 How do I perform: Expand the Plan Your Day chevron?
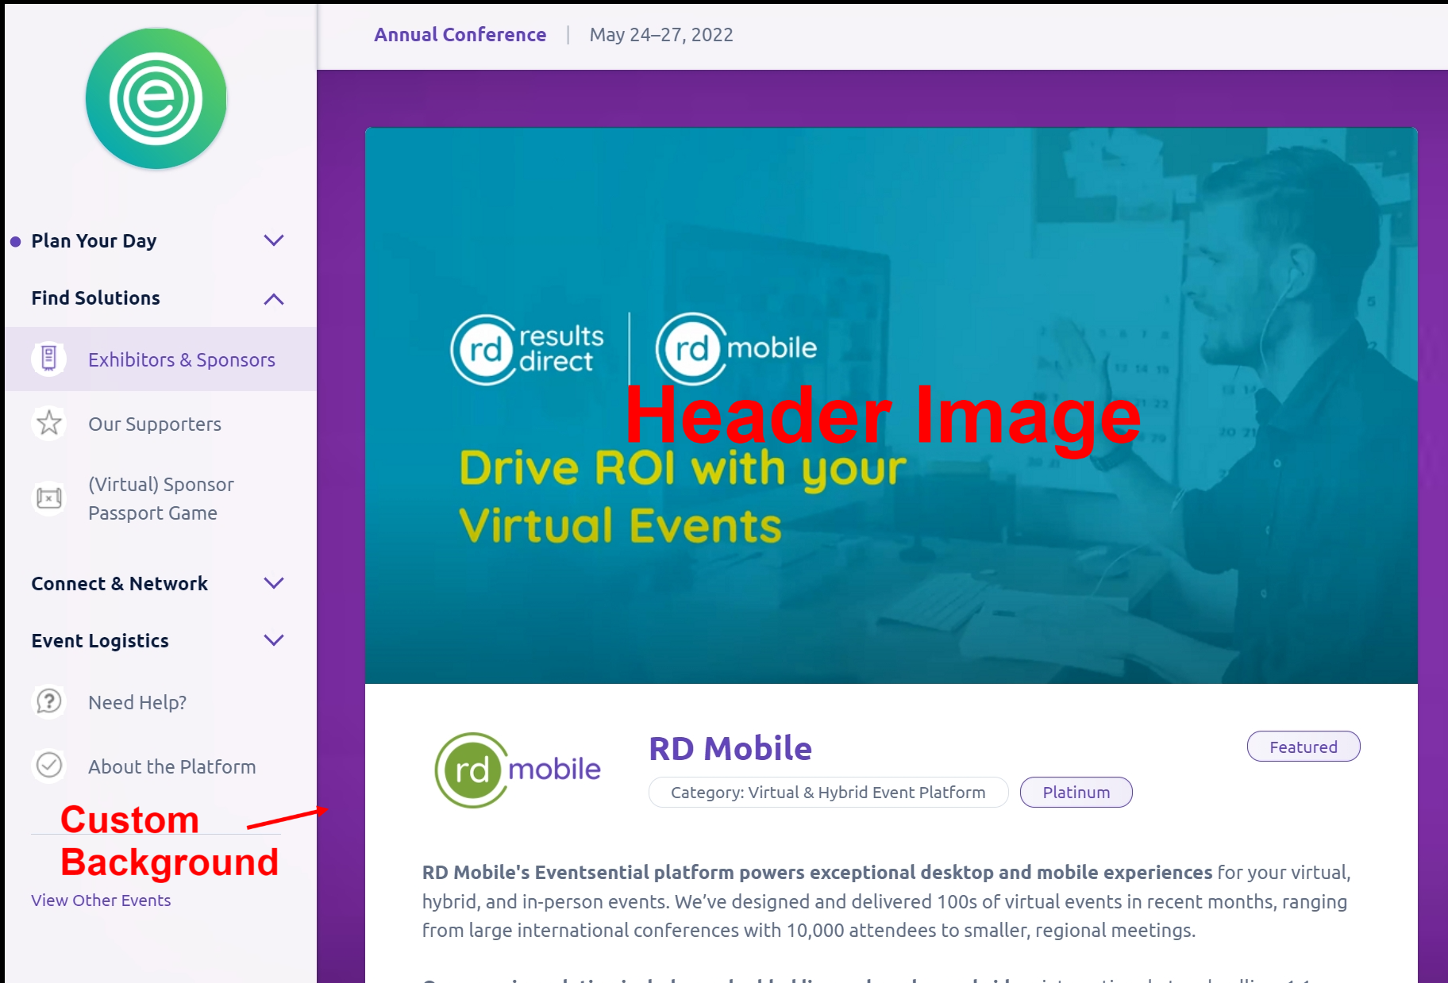[274, 240]
